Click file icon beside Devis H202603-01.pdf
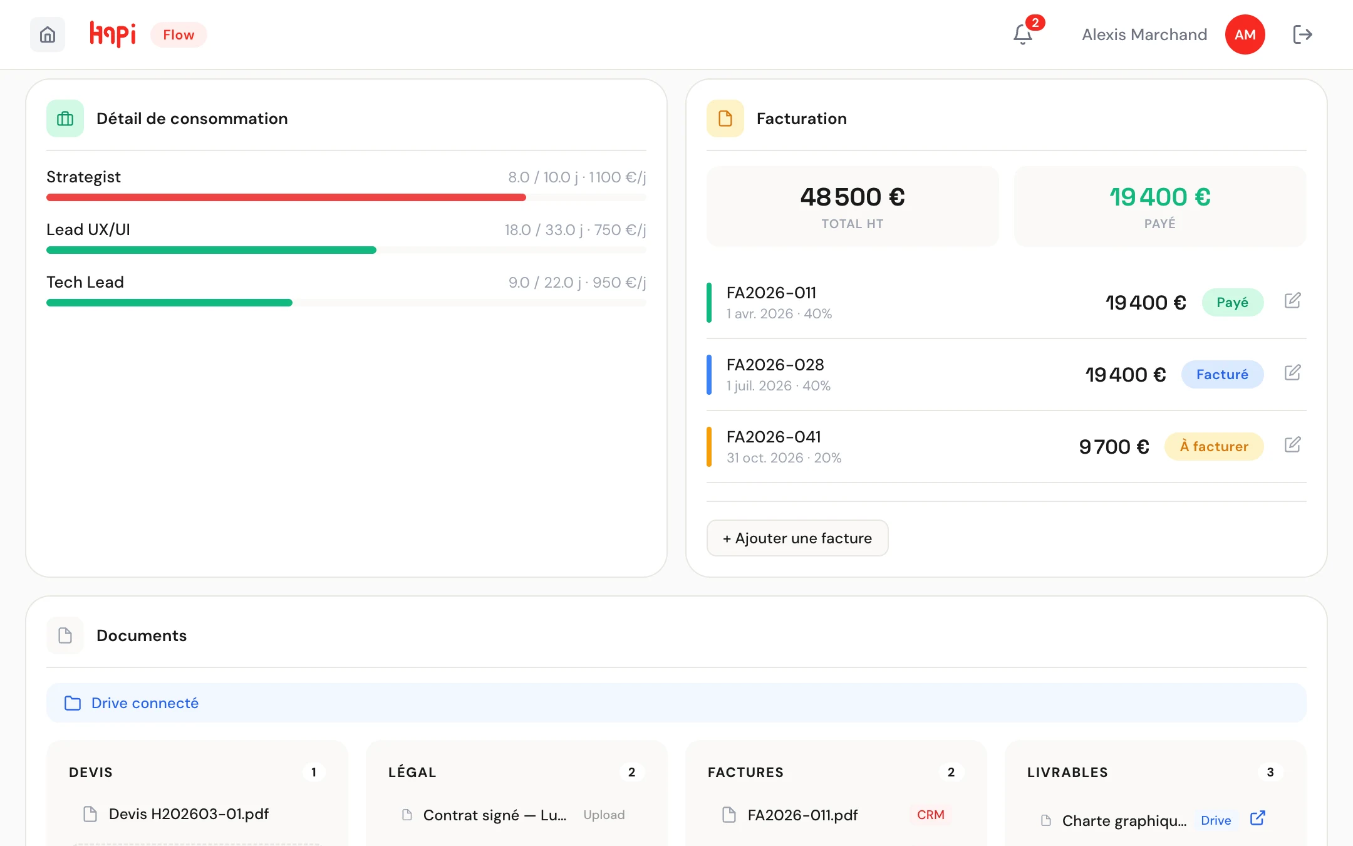 coord(90,814)
